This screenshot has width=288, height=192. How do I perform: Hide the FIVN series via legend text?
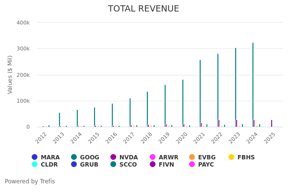point(166,165)
